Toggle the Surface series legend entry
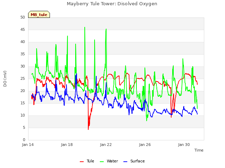The image size is (225, 168). click(134, 161)
